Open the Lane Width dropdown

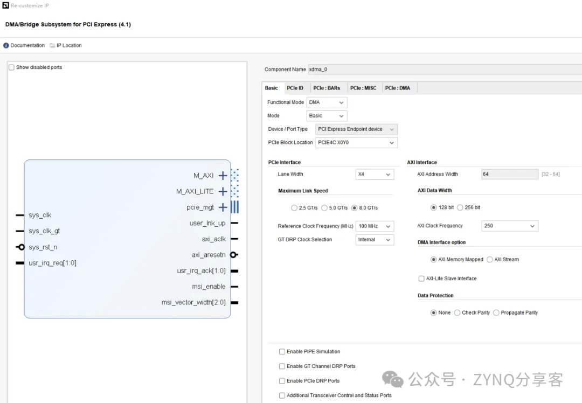(375, 175)
